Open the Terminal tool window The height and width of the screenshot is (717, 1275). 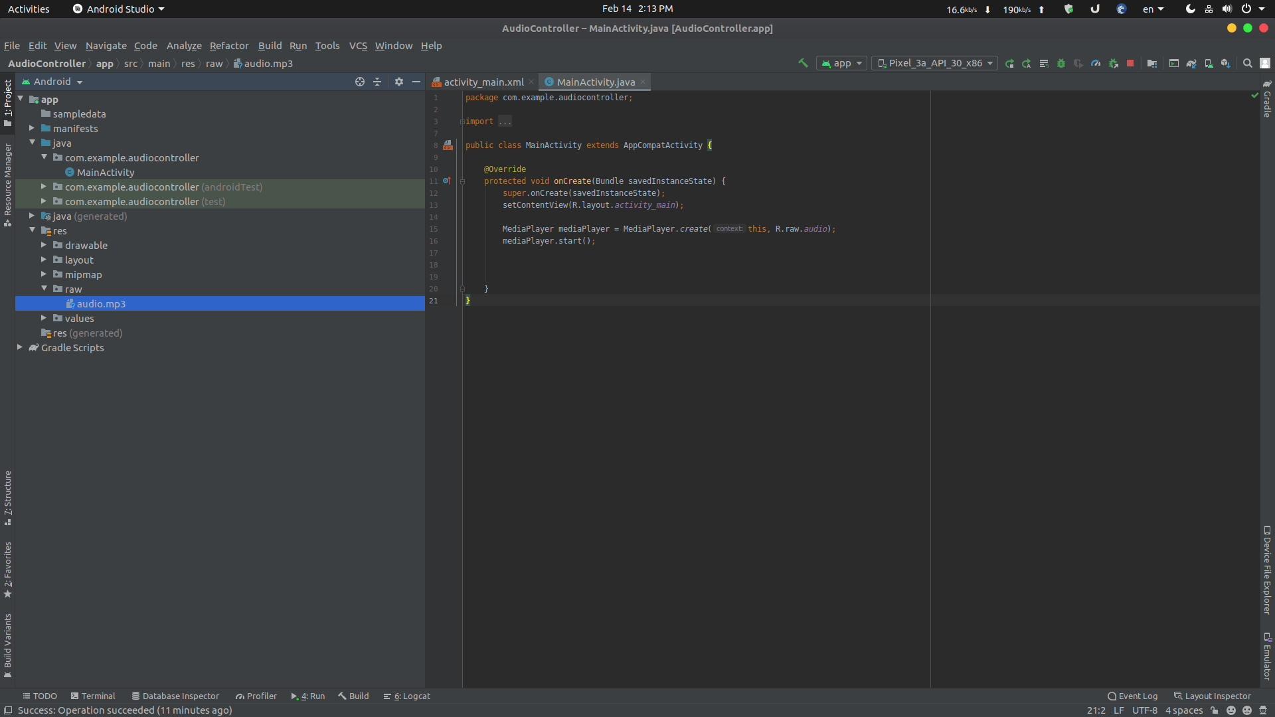[93, 696]
